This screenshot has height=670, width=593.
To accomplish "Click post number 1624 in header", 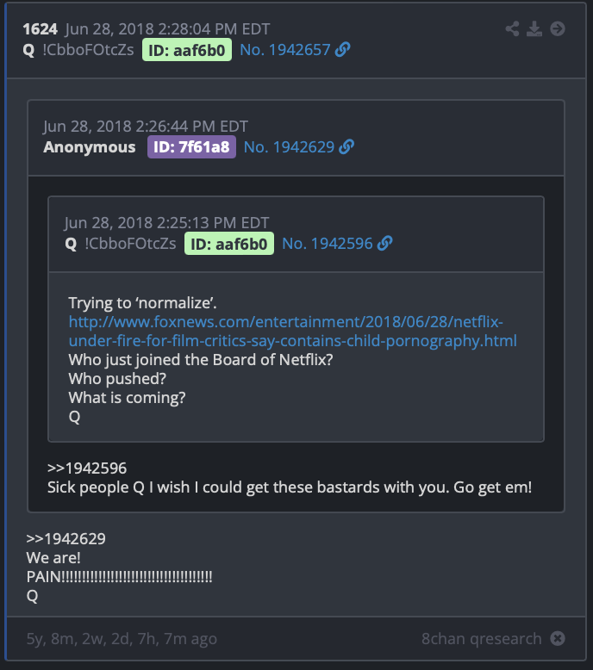I will tap(41, 29).
